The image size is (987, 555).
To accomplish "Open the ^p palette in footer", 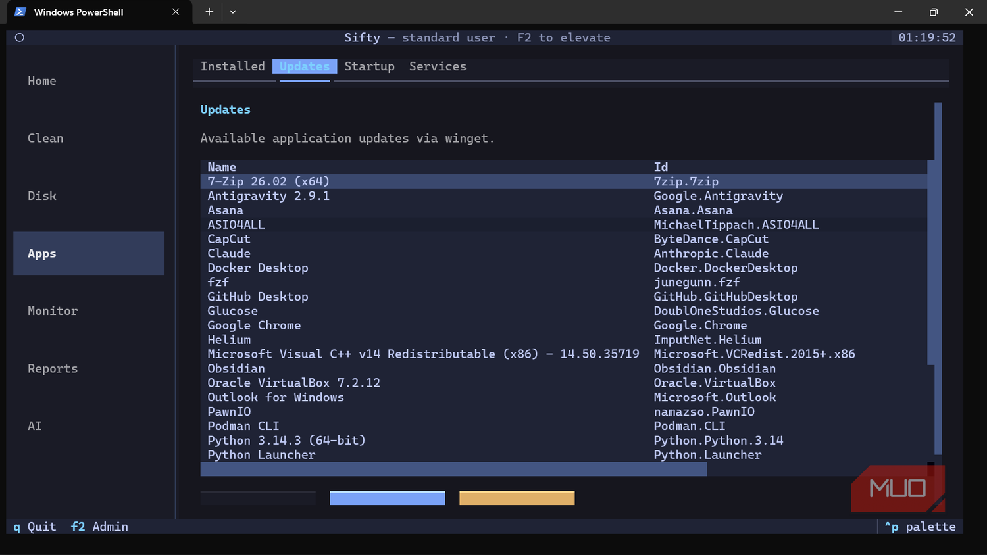I will coord(920,527).
